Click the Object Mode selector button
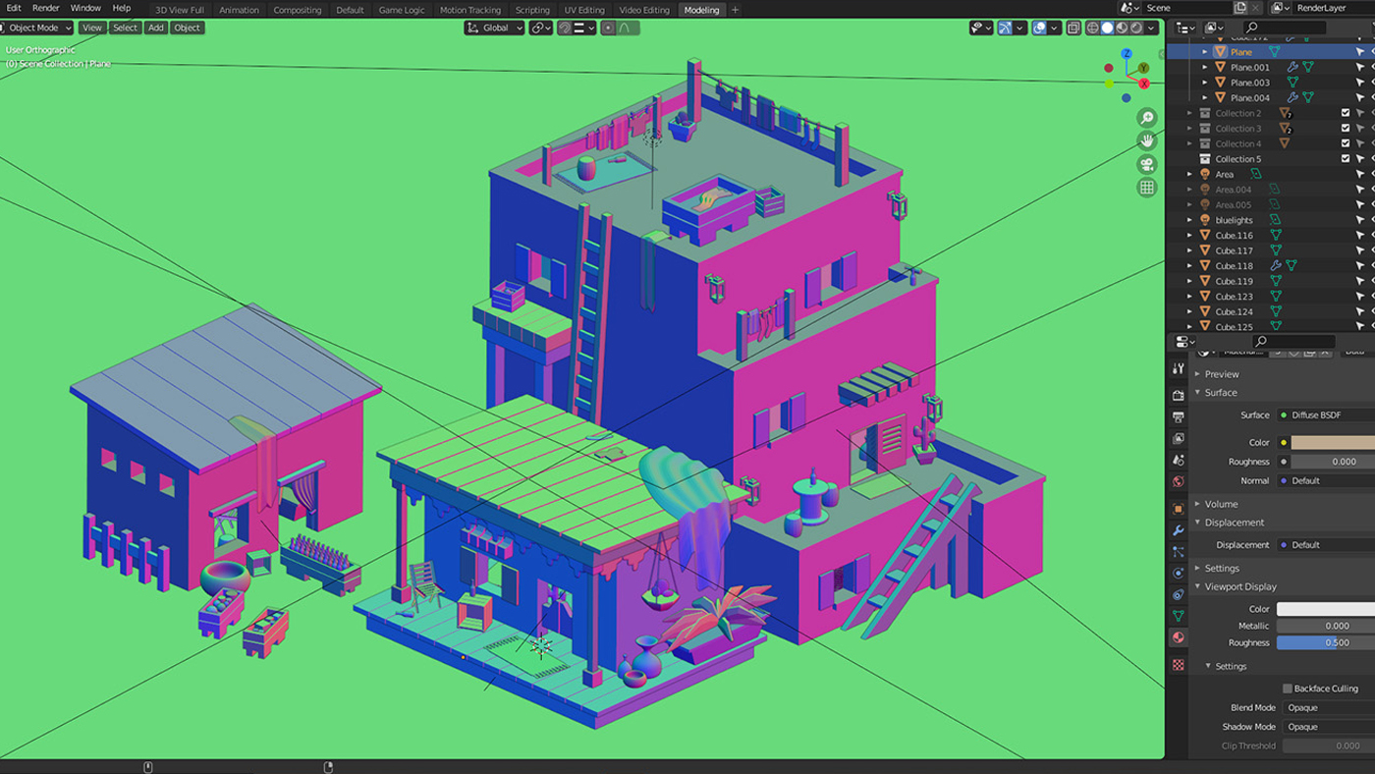This screenshot has width=1375, height=774. (36, 28)
